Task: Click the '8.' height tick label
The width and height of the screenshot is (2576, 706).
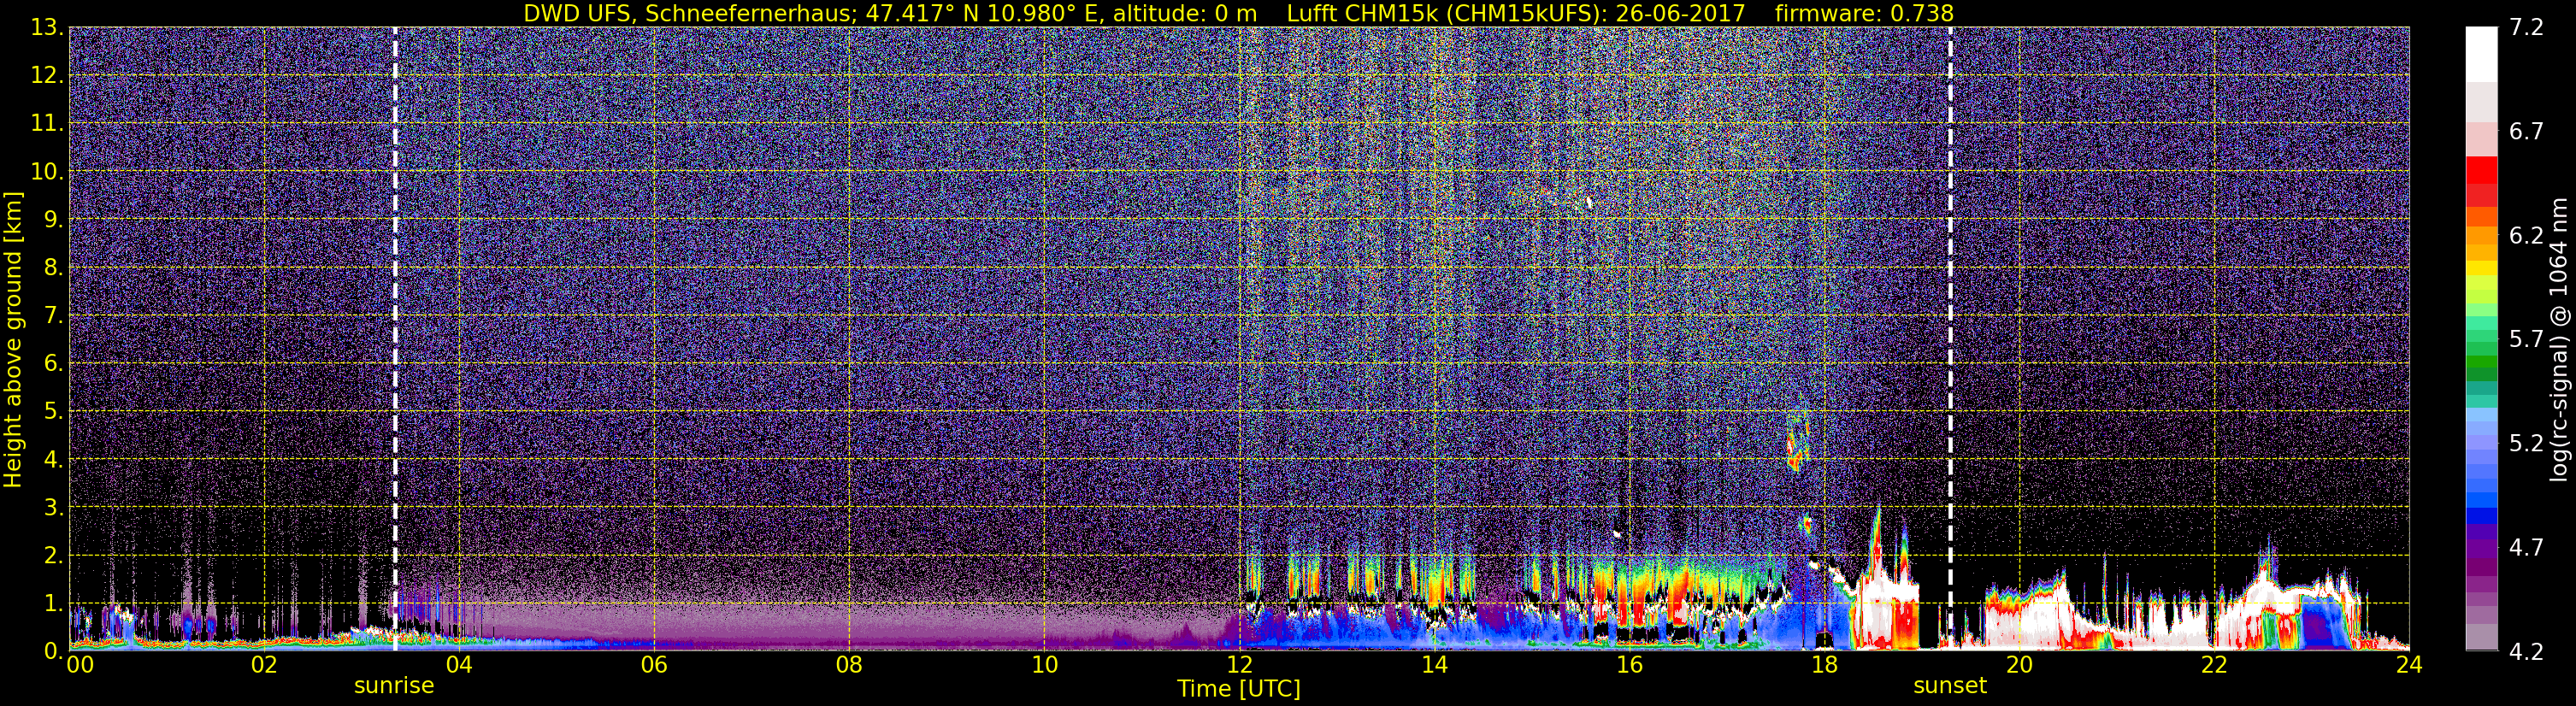Action: (x=54, y=267)
